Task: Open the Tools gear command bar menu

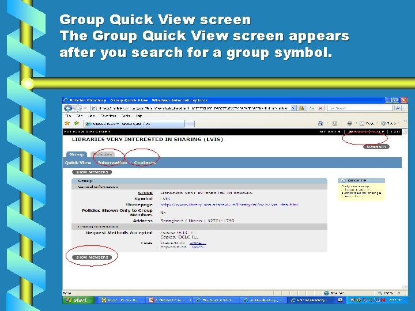Action: [x=390, y=123]
